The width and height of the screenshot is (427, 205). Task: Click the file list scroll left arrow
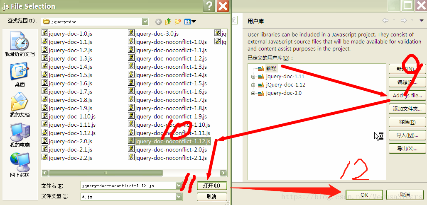coord(45,173)
